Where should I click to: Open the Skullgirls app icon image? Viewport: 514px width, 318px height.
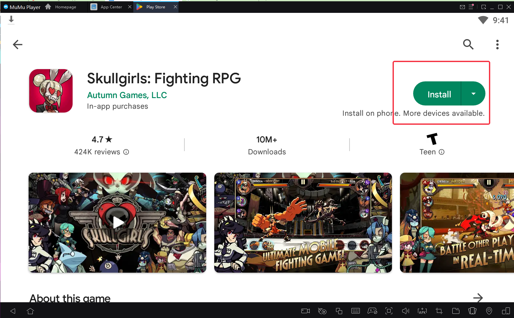(51, 91)
